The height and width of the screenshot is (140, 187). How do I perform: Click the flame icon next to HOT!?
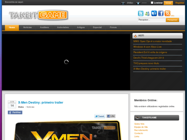pyautogui.click(x=135, y=36)
